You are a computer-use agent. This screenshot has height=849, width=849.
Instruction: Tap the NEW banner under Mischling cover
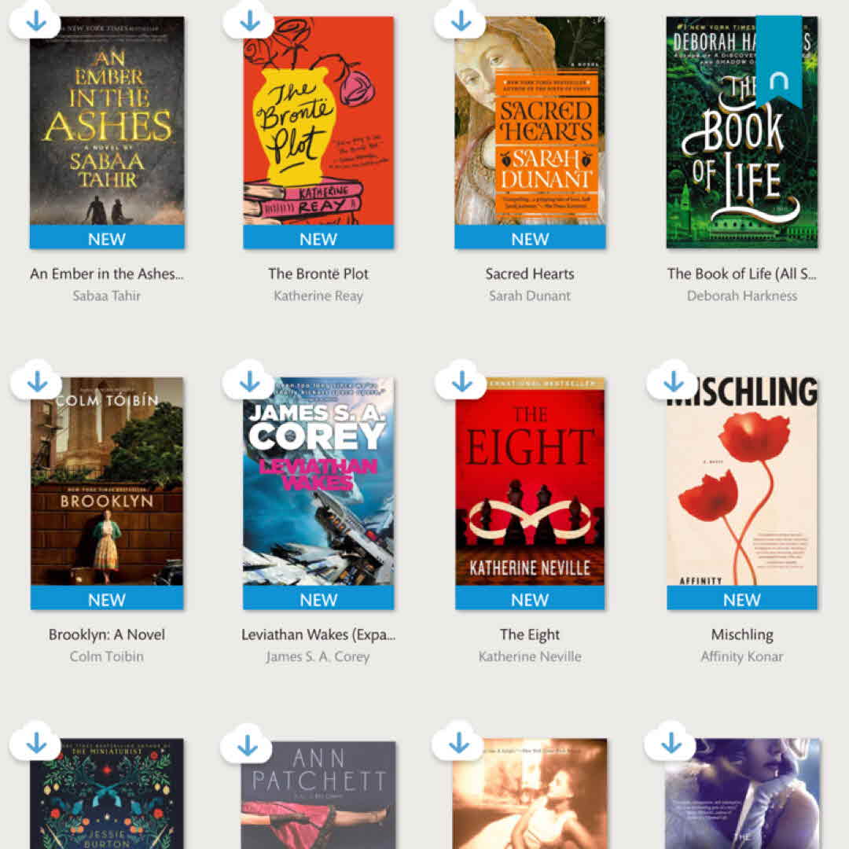click(x=742, y=597)
